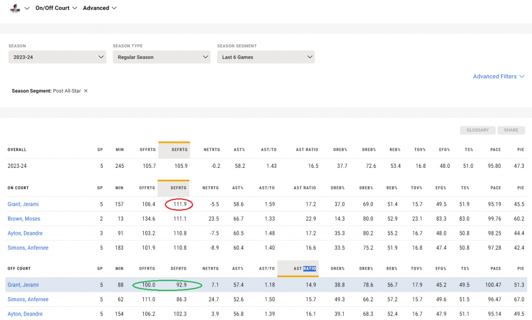Open Anfernee Simons' link in On Court table
The image size is (532, 320).
(x=28, y=248)
